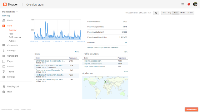Open Comments via its sidebar icon
This screenshot has width=200, height=112.
click(4, 45)
